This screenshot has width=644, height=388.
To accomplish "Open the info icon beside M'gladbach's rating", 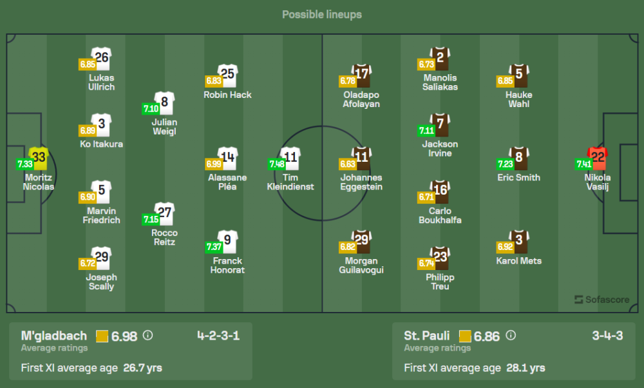I will (148, 336).
